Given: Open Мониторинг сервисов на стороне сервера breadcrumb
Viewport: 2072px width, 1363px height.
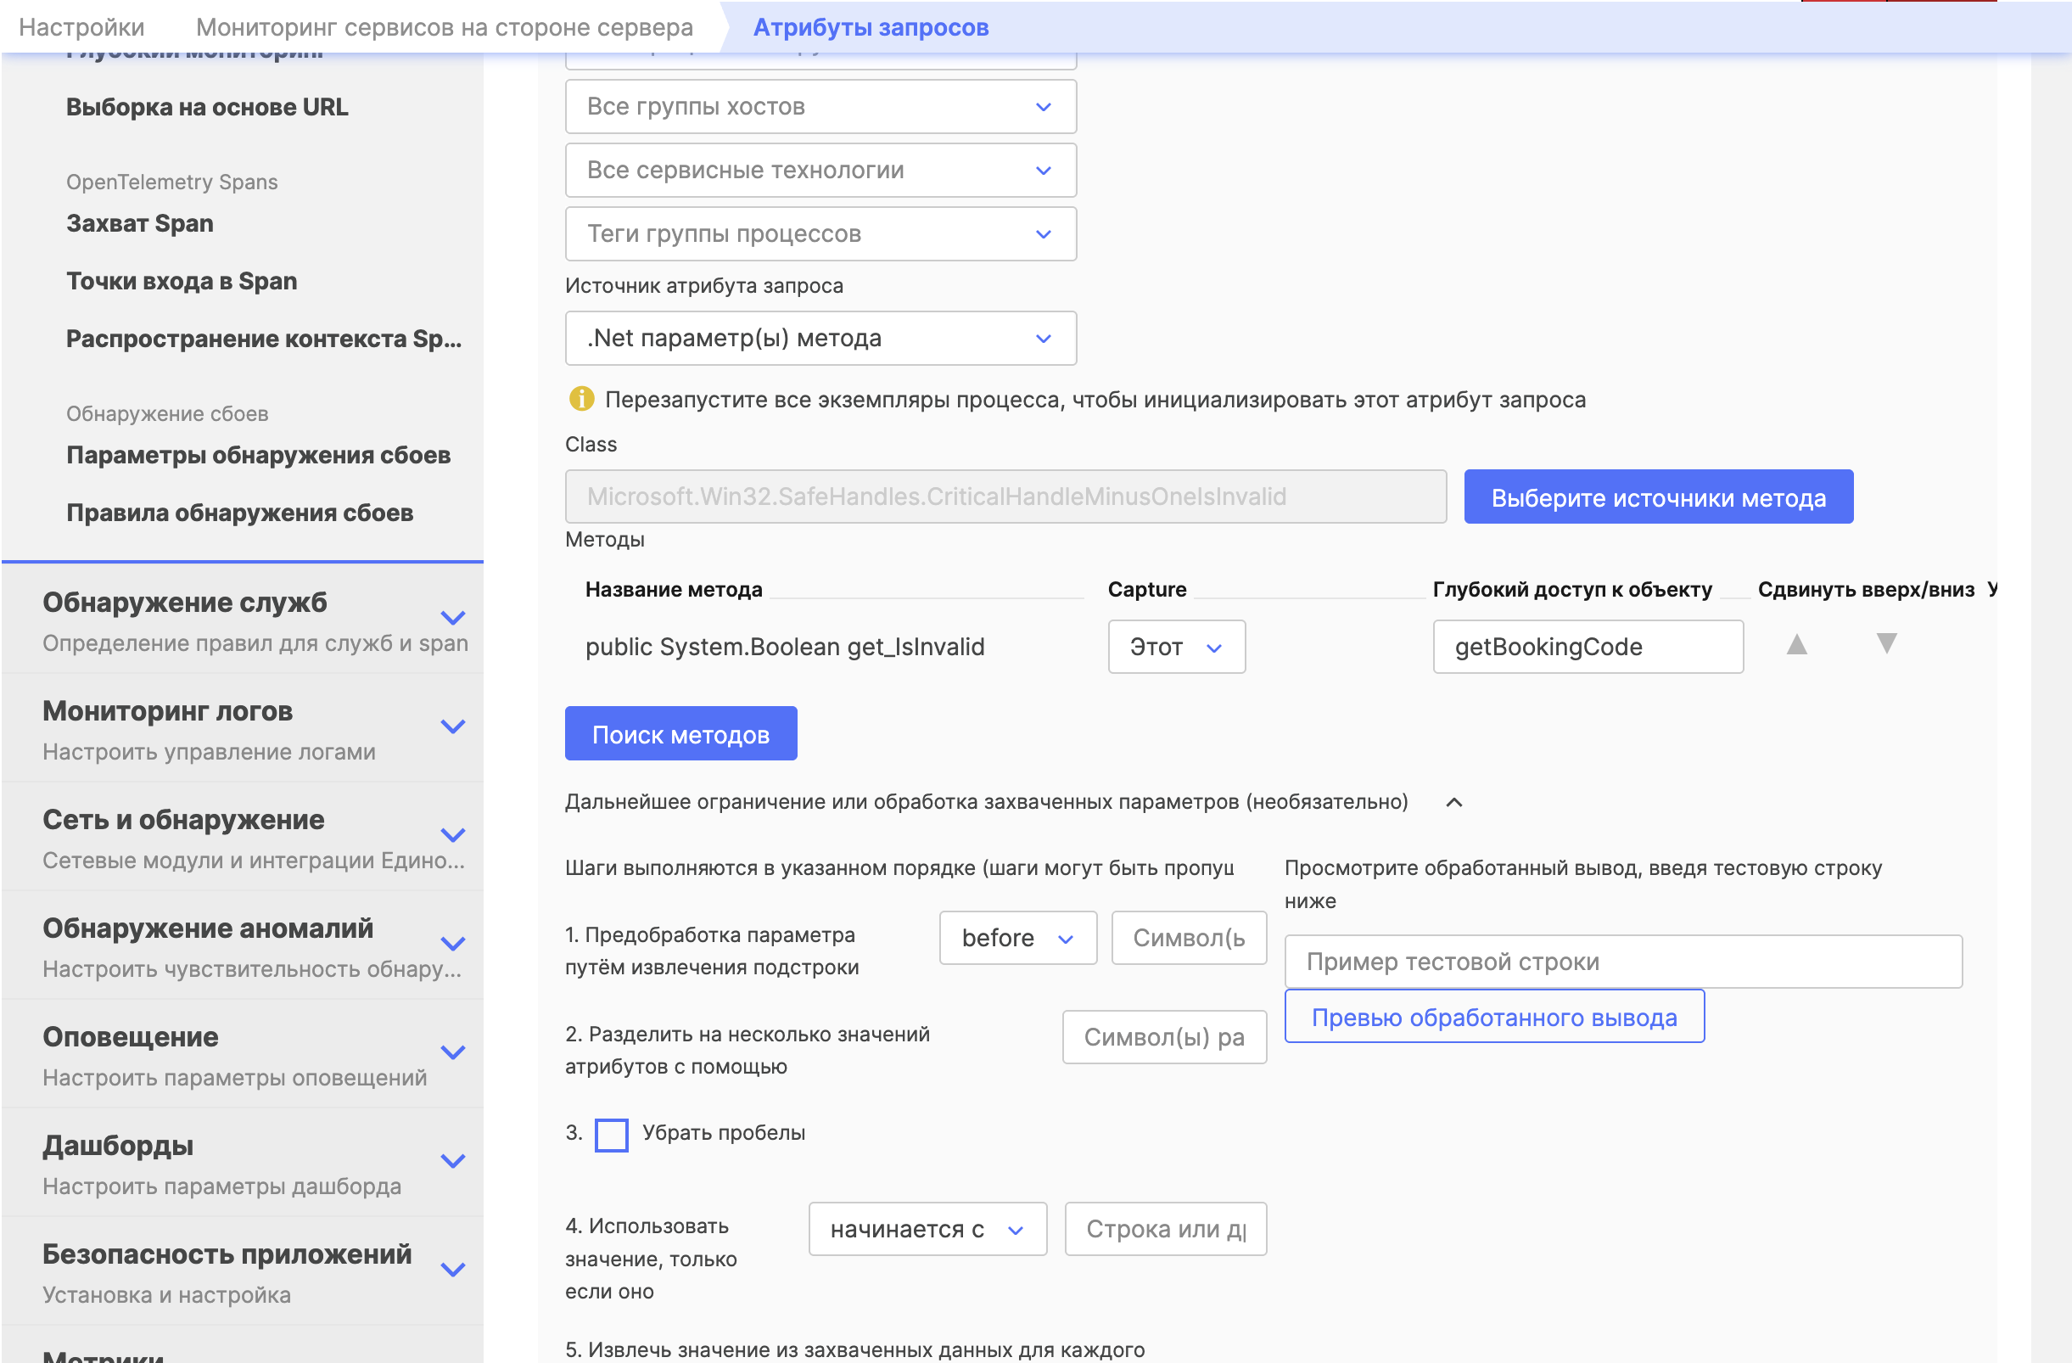Looking at the screenshot, I should [x=444, y=27].
